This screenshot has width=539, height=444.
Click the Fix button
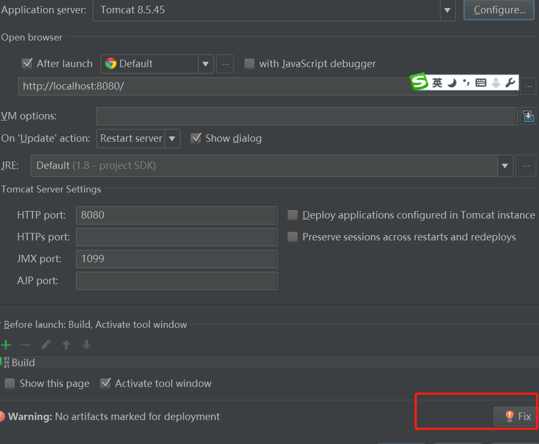point(515,416)
